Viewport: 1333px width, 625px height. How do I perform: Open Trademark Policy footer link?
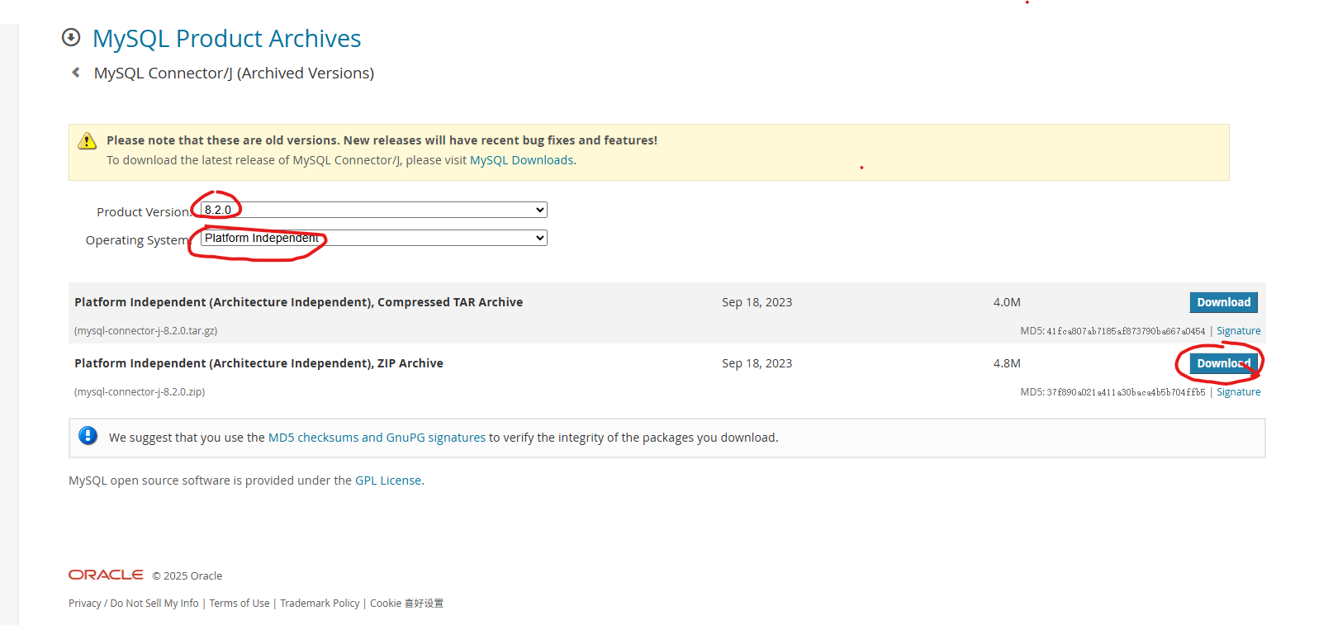[x=320, y=604]
